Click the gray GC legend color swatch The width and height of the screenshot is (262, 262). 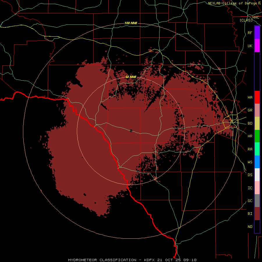point(257,201)
